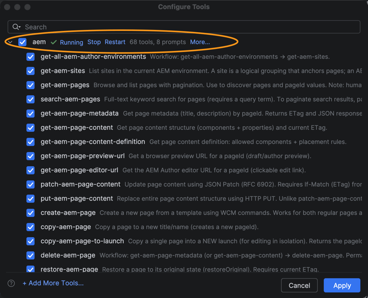Viewport: 368px width, 298px height.
Task: Disable the get-aem-pages tool checkbox
Action: pyautogui.click(x=30, y=85)
